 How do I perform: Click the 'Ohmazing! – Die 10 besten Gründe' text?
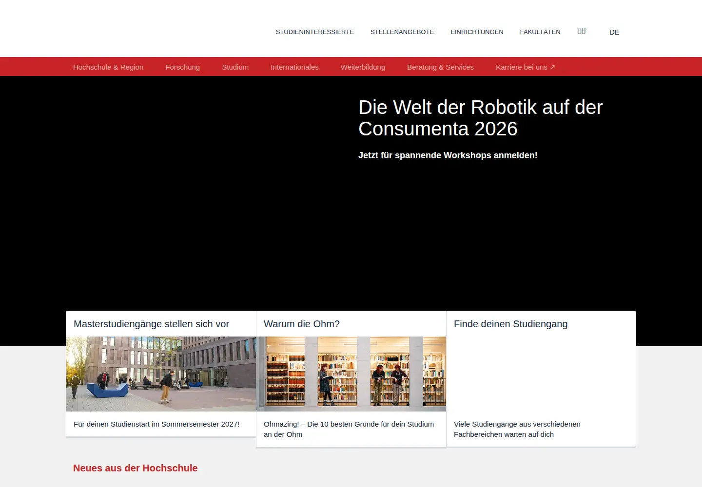click(349, 429)
